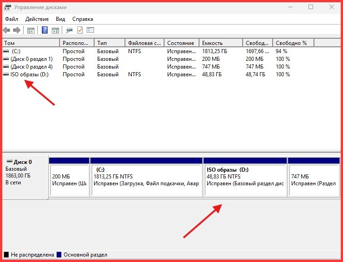Viewport: 343px width, 262px height.
Task: Toggle the console tree pane icon
Action: tap(31, 30)
